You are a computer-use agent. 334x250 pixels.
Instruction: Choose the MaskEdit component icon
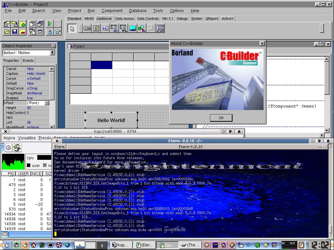105,28
